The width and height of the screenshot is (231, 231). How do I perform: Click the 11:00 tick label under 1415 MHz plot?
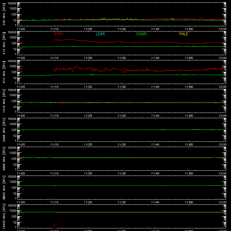point(21,116)
